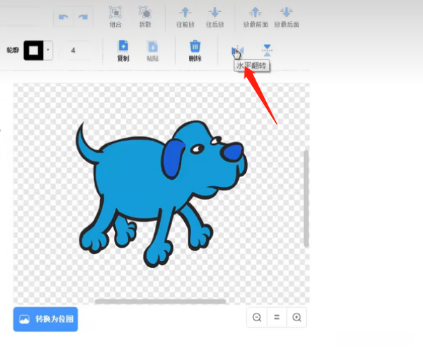The image size is (423, 352).
Task: Send selection to back with 放最后面
Action: point(286,17)
